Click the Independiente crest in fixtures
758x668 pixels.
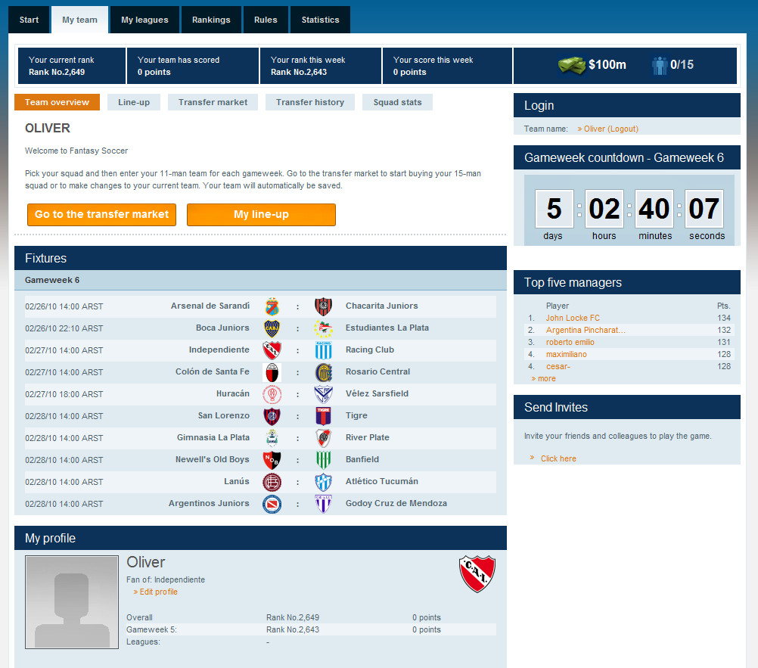coord(272,350)
